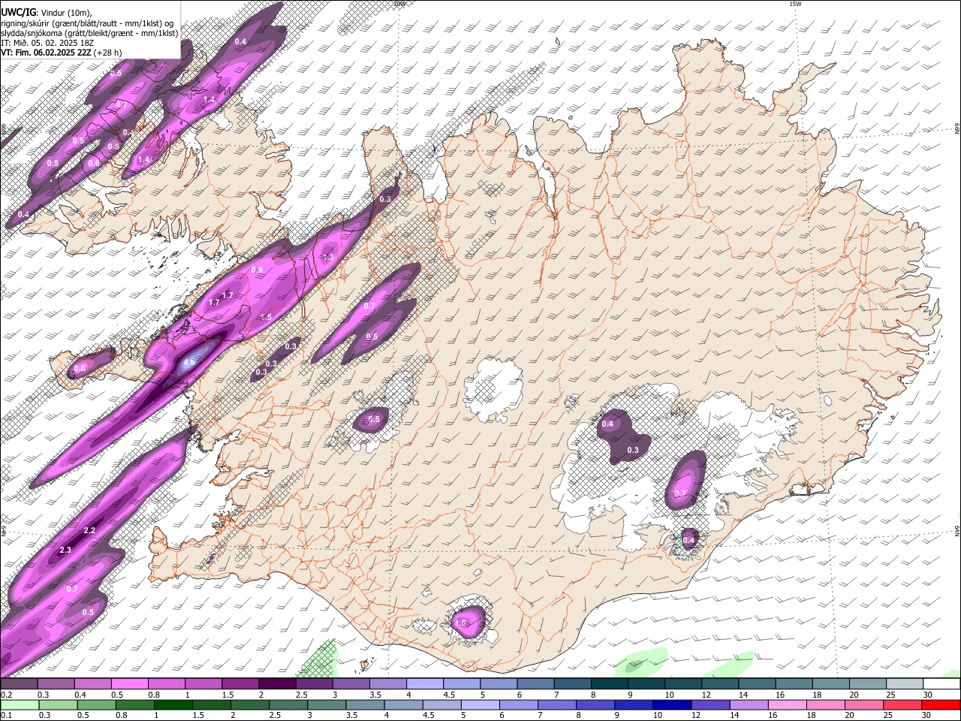Click the 15W longitude label

(796, 4)
